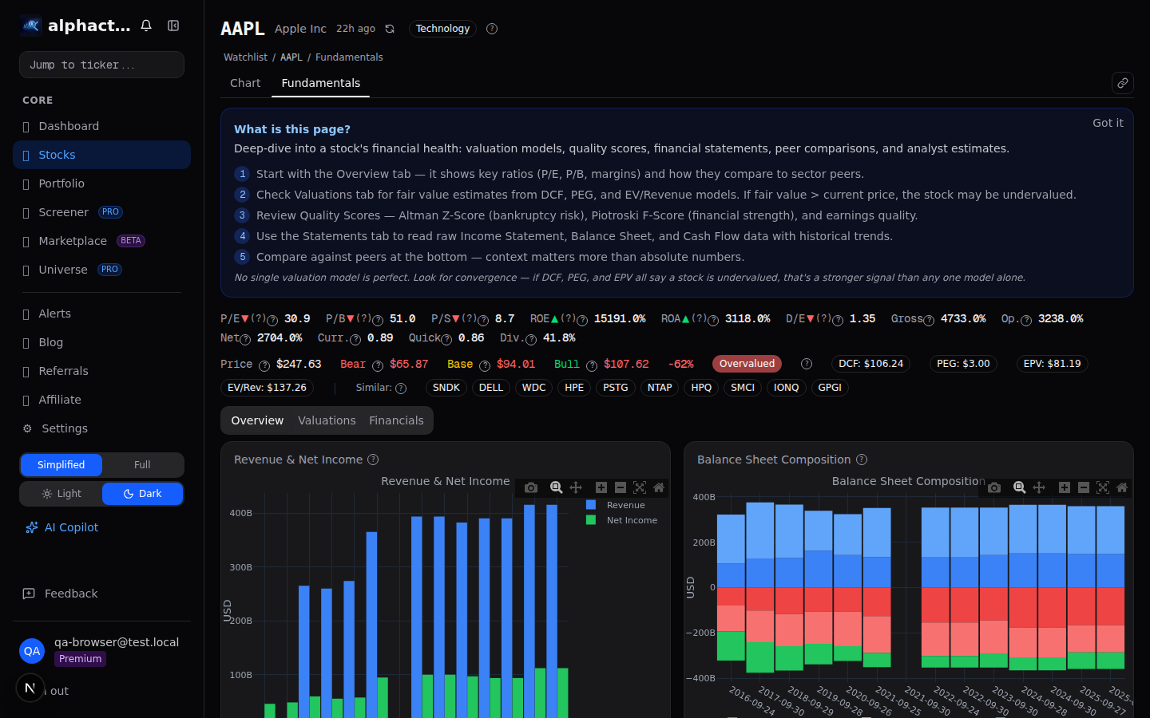Autoscale the Balance Sheet chart
Image resolution: width=1150 pixels, height=718 pixels.
1103,487
